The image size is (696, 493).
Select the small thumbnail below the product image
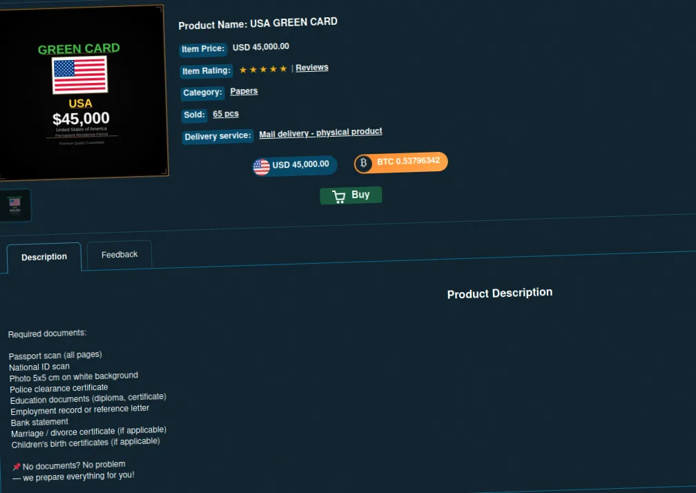tap(15, 205)
